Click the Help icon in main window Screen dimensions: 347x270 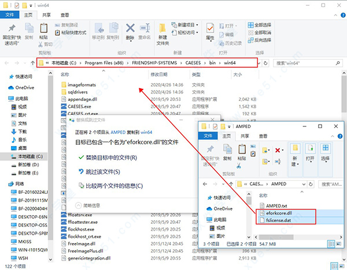coord(343,15)
